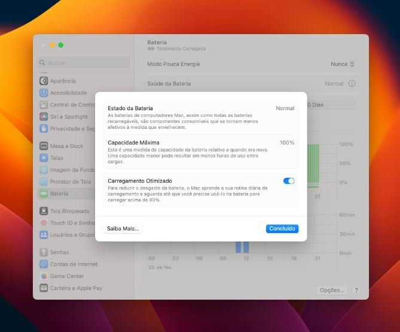Screen dimensions: 400x332
Task: Click the Saiba Mais... button
Action: tap(123, 229)
